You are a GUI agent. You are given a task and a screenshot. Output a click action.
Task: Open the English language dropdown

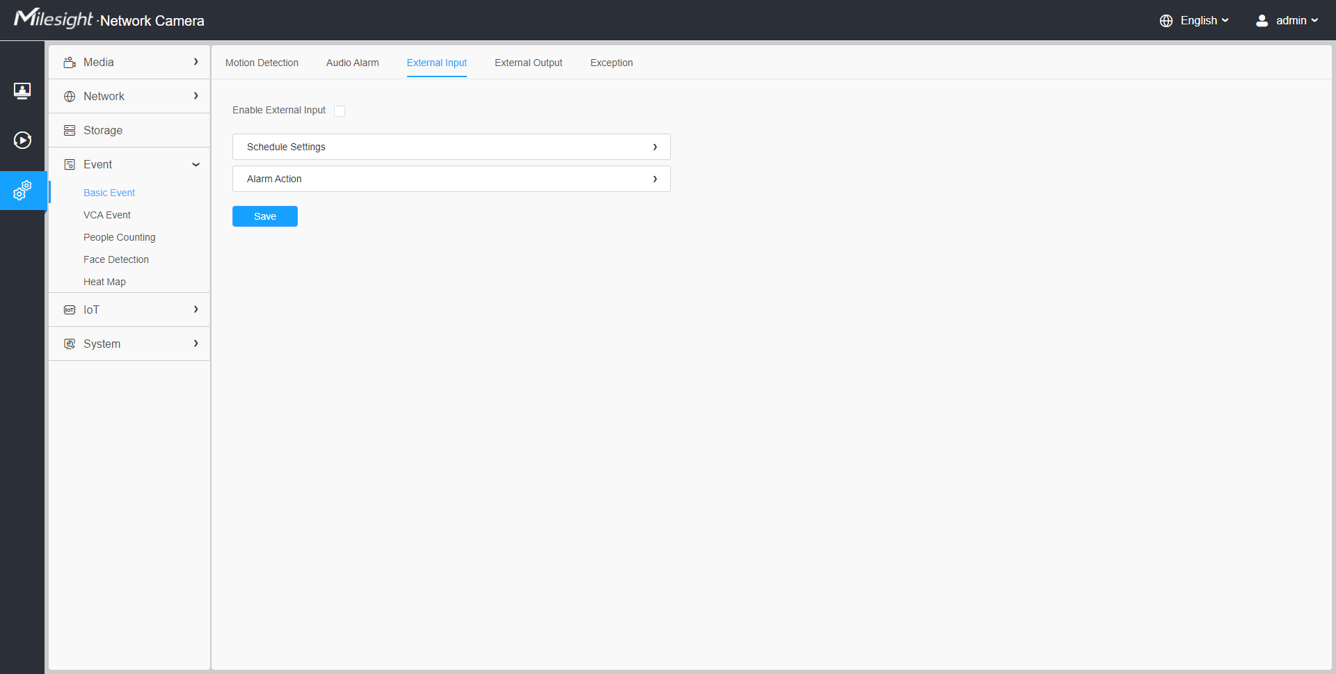point(1195,21)
